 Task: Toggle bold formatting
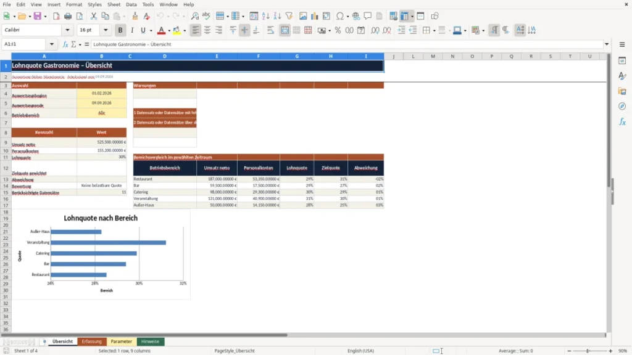[120, 30]
